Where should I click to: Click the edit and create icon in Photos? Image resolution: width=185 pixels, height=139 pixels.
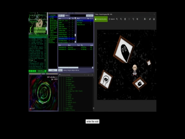(145, 19)
